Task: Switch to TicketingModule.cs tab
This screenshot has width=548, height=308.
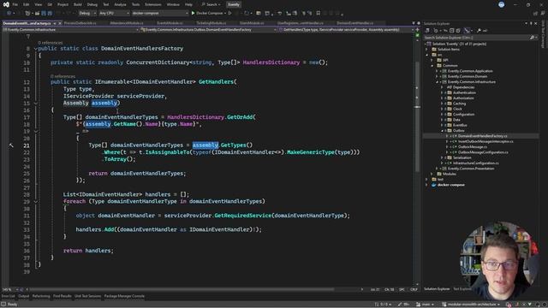Action: pyautogui.click(x=211, y=23)
